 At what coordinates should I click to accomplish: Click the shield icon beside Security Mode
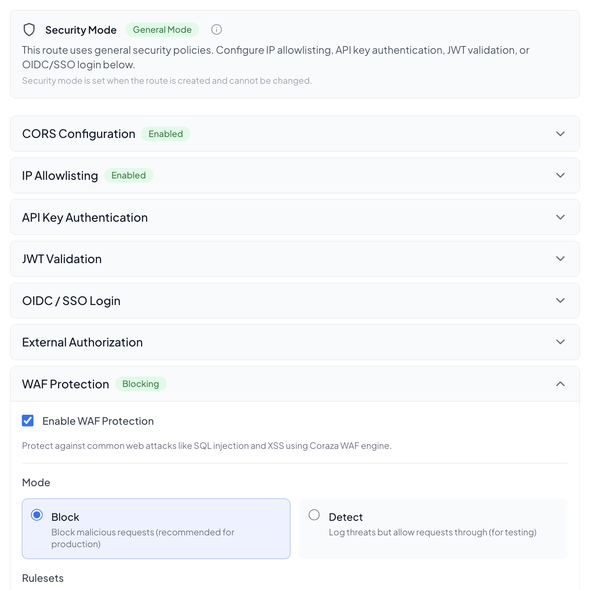[x=29, y=30]
